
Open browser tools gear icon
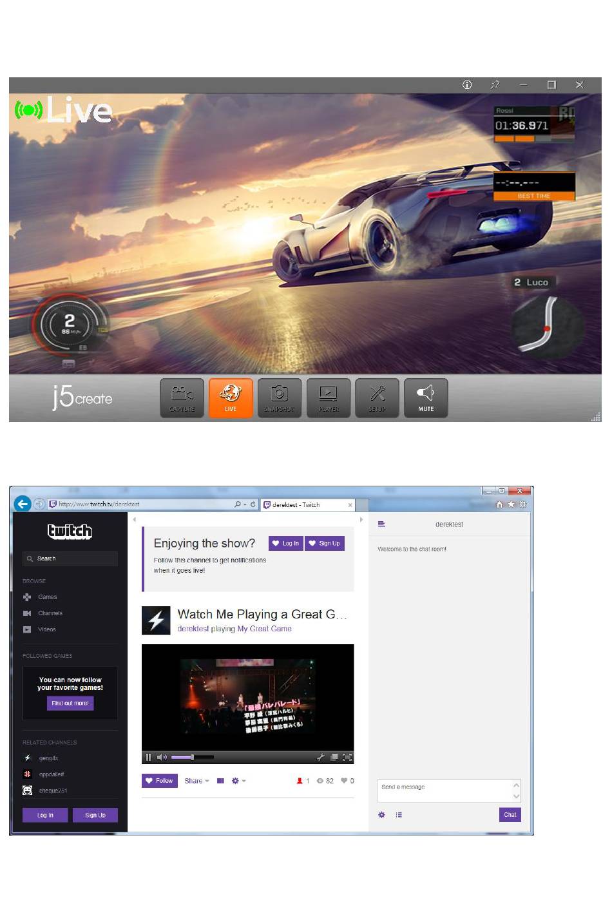click(522, 504)
